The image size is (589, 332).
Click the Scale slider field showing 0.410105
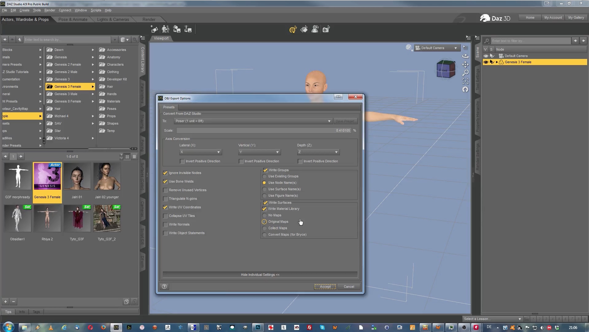click(264, 131)
